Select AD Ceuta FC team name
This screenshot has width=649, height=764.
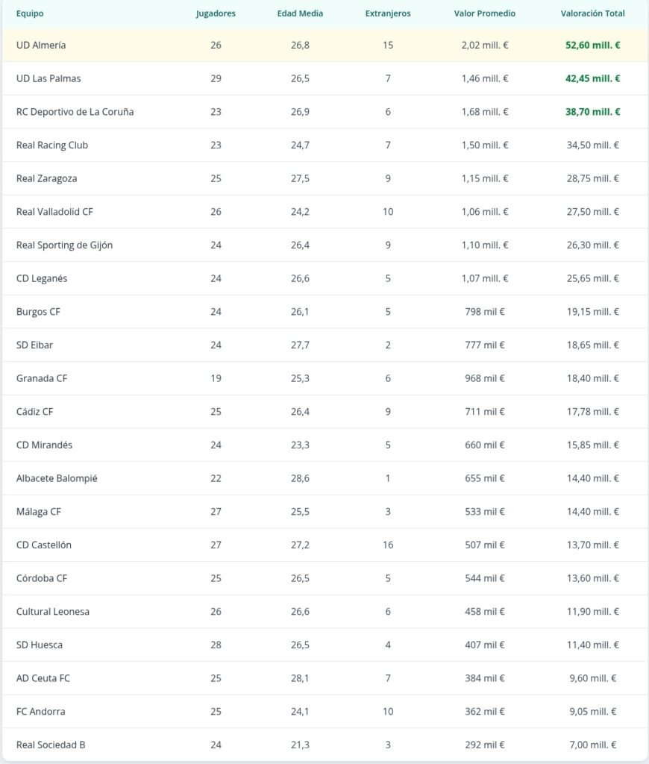tap(43, 678)
